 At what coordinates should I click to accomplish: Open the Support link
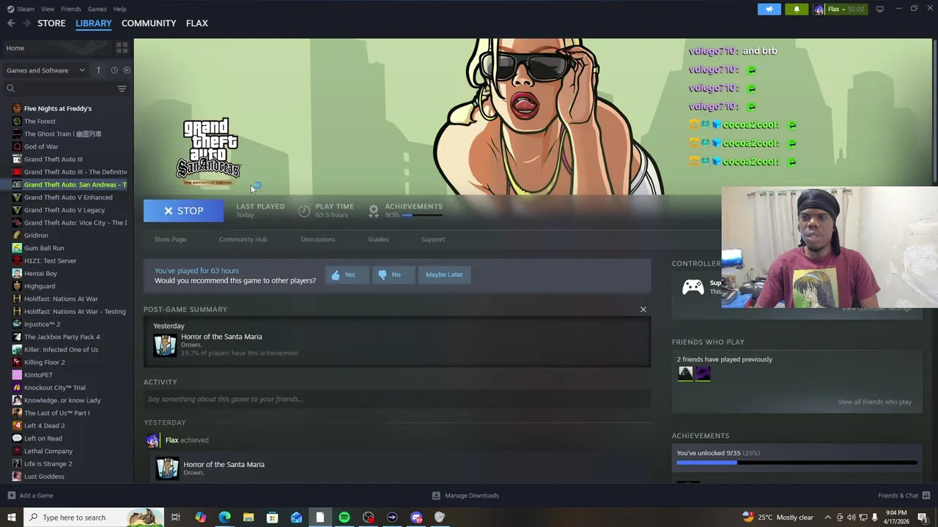tap(432, 239)
